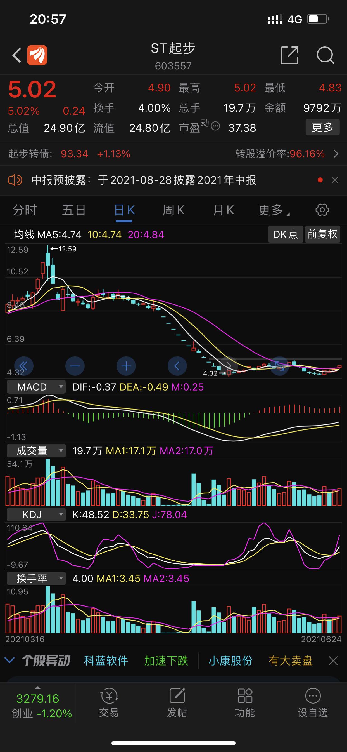
Task: Tap 有大卖盘 alert text
Action: [x=291, y=661]
